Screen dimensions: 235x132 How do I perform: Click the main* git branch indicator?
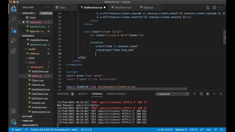[17, 129]
